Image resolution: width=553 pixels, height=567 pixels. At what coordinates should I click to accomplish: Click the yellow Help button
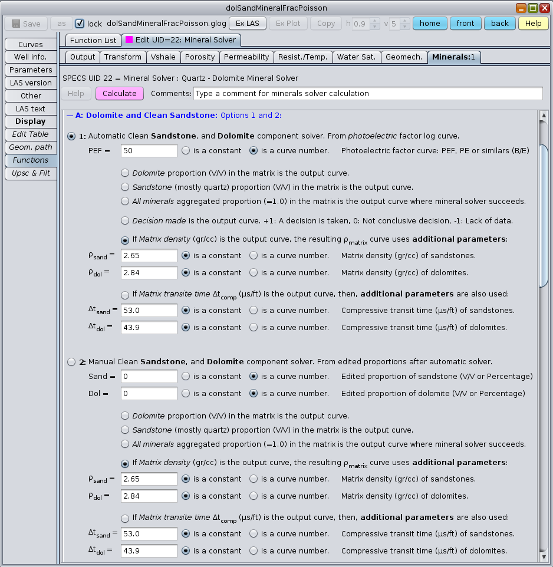point(533,24)
